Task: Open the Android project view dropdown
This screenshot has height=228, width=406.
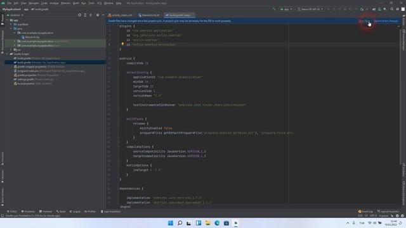Action: point(15,15)
